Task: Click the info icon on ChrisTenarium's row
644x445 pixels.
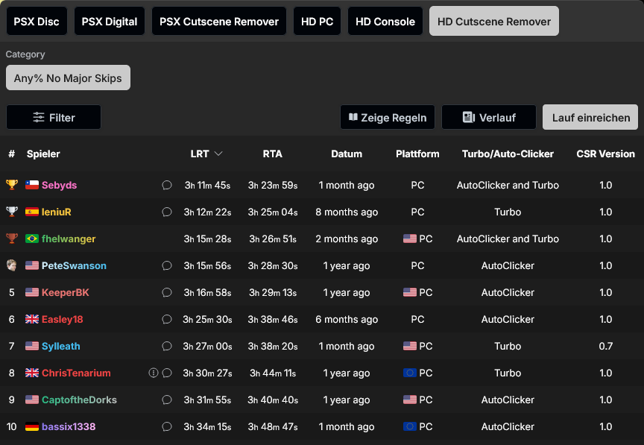Action: (x=154, y=373)
